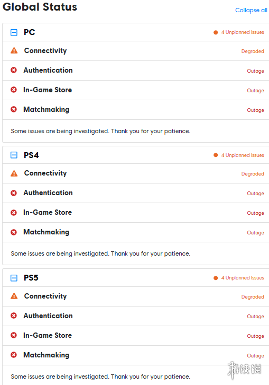Image resolution: width=269 pixels, height=385 pixels.
Task: Click PC In-Game Store outage icon
Action: pyautogui.click(x=14, y=90)
